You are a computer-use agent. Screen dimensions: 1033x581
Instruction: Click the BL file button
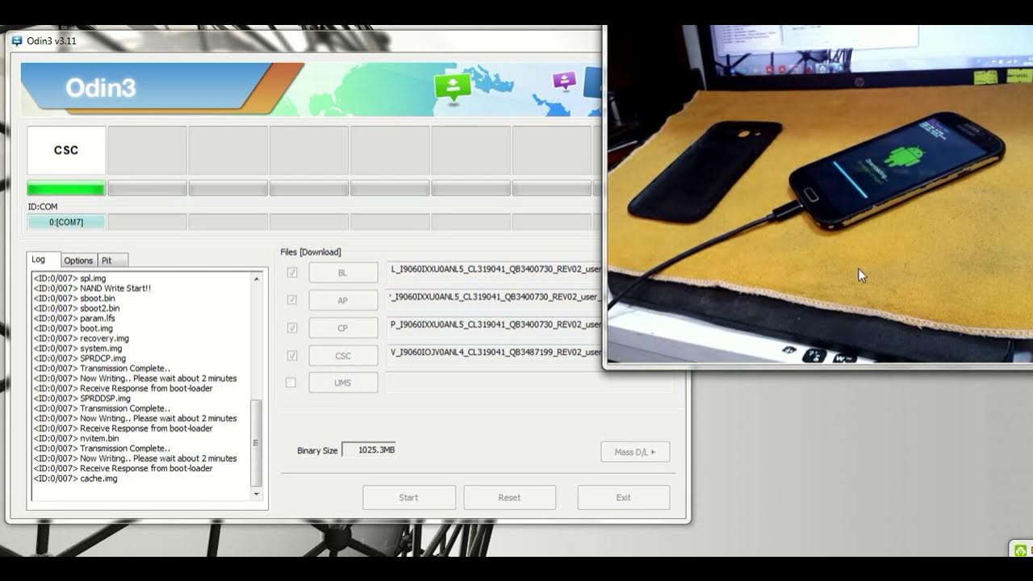tap(343, 273)
